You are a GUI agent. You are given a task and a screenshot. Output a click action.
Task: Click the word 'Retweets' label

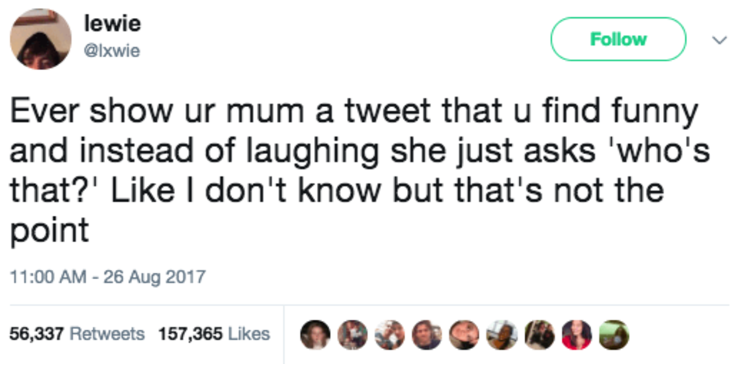107,333
